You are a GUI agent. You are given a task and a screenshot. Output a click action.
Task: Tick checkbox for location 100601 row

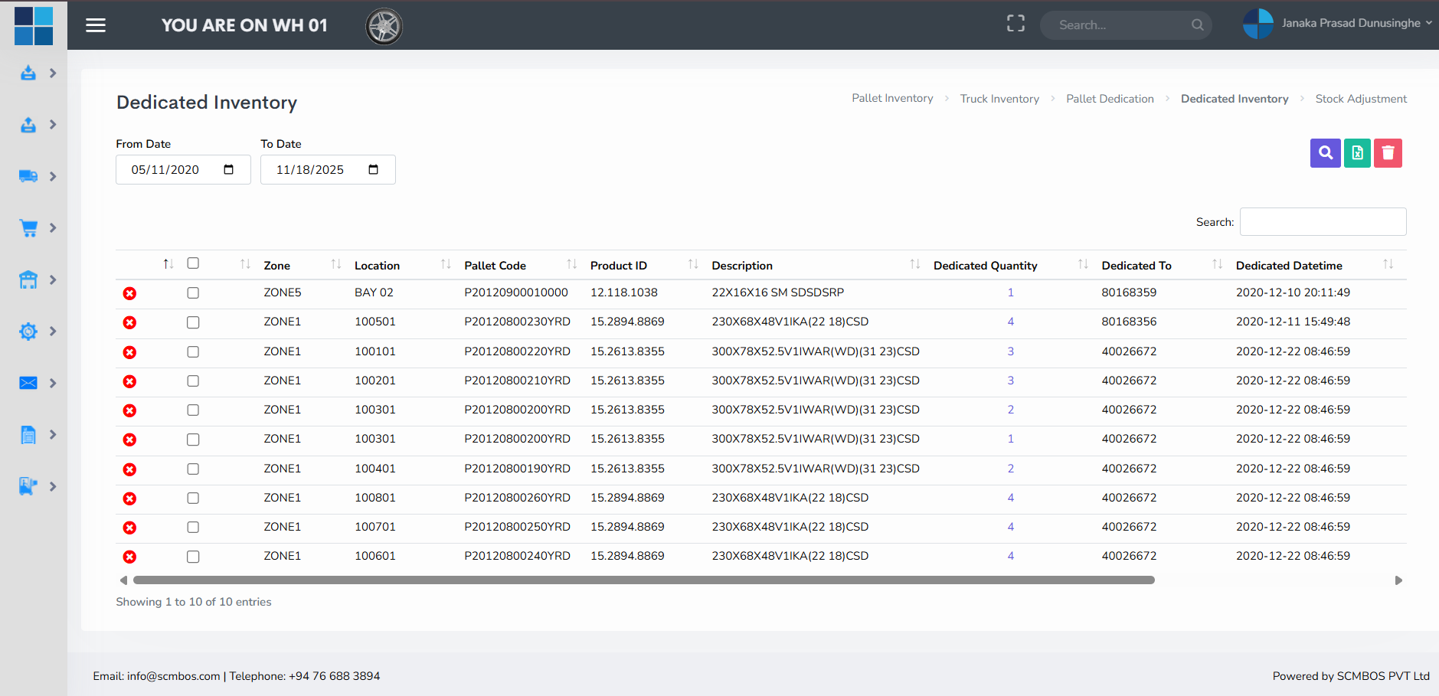click(193, 557)
